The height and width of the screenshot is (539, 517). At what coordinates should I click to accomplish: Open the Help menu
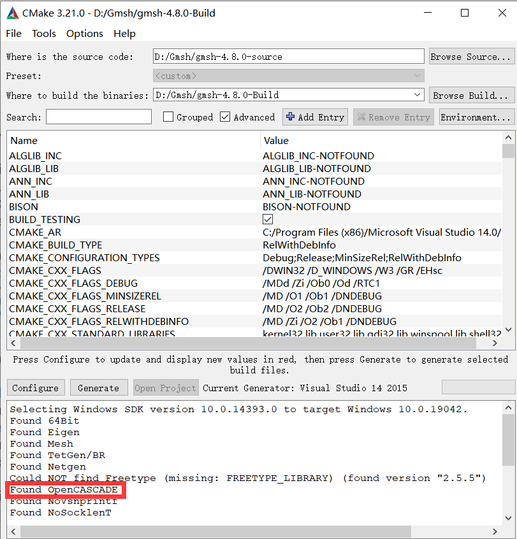[x=124, y=33]
